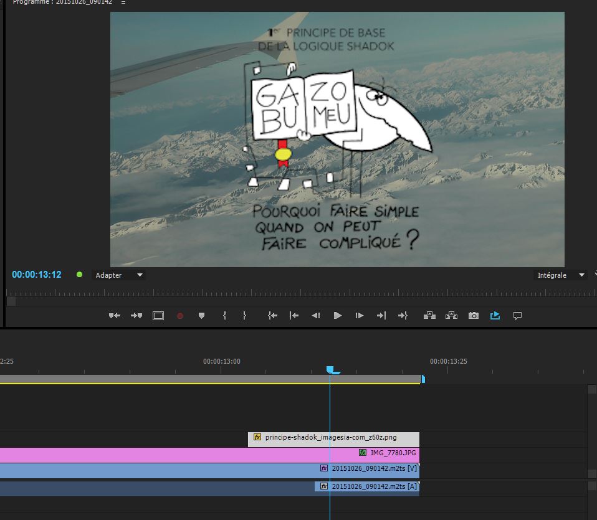Screen dimensions: 597x520
Task: Toggle the red record dot button
Action: point(180,316)
